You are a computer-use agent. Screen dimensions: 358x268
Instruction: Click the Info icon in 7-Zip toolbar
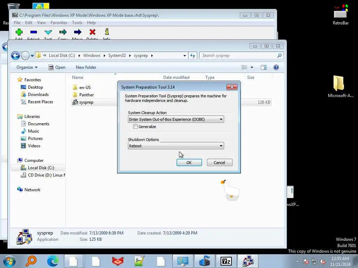107,32
